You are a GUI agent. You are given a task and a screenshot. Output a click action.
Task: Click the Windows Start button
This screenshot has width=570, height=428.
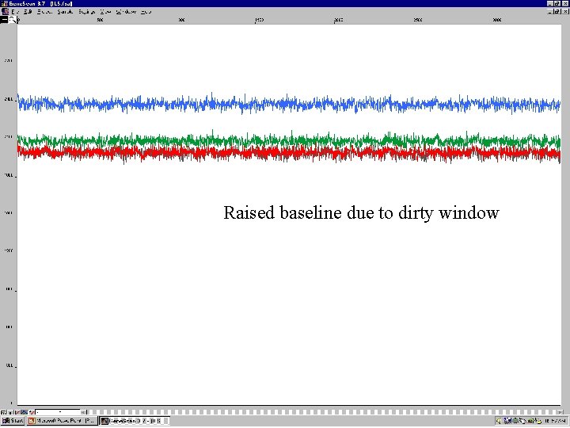tap(13, 421)
